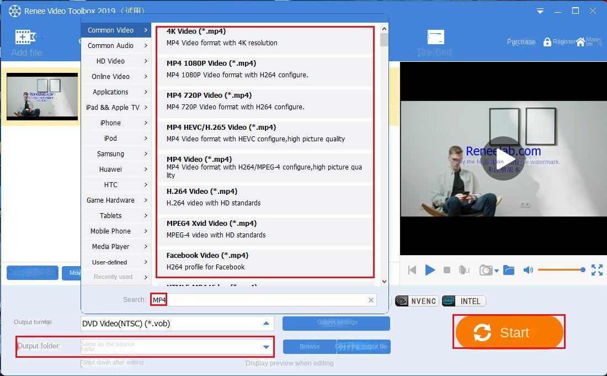607x376 pixels.
Task: Open the Recently used category
Action: 116,277
